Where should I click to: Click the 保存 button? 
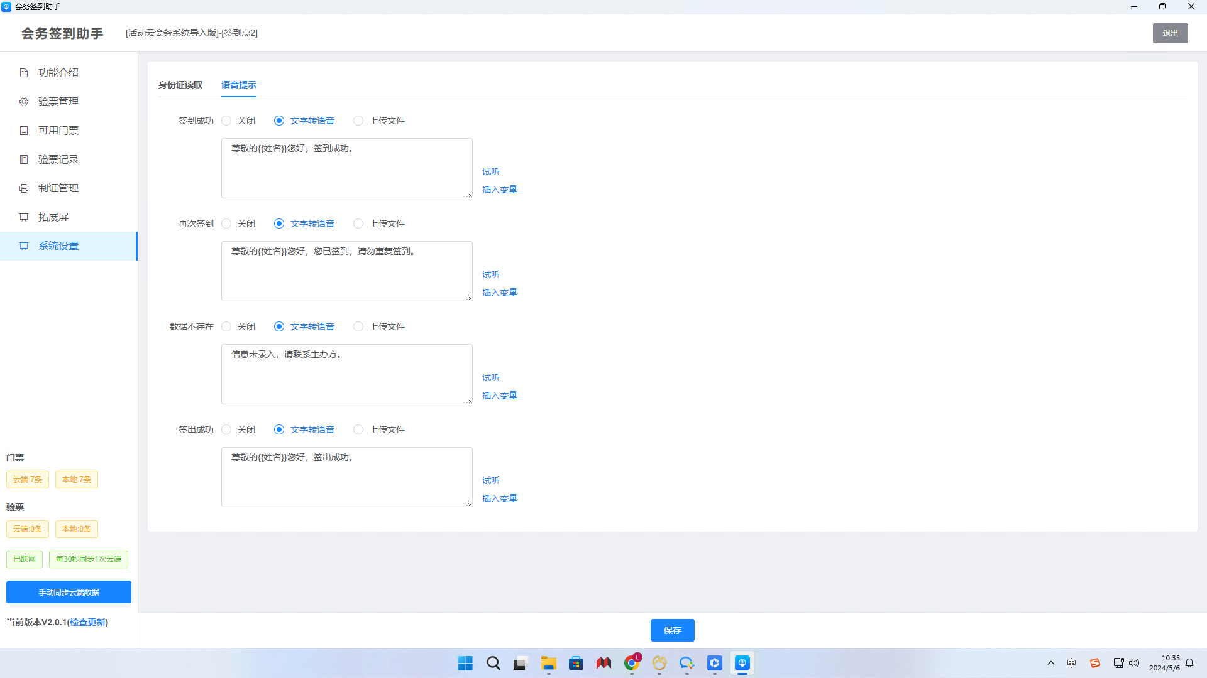(672, 630)
